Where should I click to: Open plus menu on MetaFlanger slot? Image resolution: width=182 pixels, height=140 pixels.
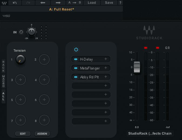(106, 68)
